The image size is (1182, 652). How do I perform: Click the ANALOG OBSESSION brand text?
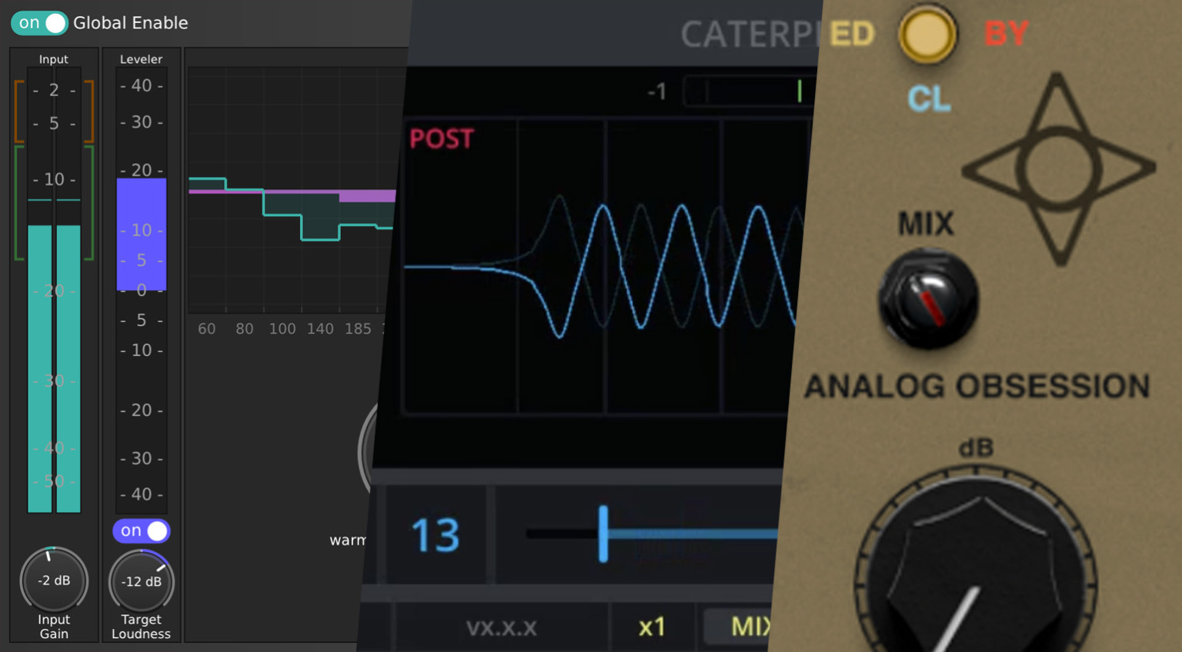(x=977, y=386)
